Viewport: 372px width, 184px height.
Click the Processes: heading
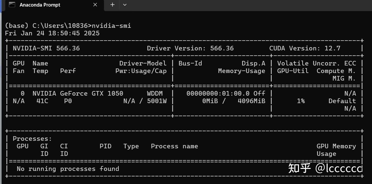click(x=32, y=138)
